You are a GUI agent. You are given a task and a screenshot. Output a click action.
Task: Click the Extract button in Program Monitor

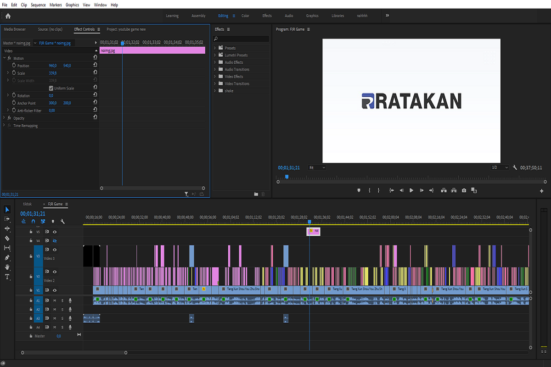click(x=454, y=190)
